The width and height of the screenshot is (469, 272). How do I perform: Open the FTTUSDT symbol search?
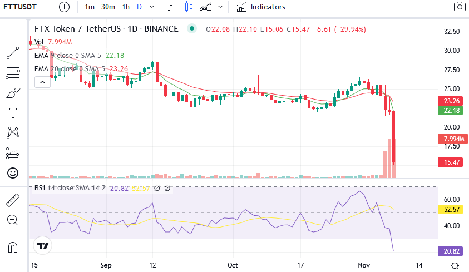tap(20, 7)
